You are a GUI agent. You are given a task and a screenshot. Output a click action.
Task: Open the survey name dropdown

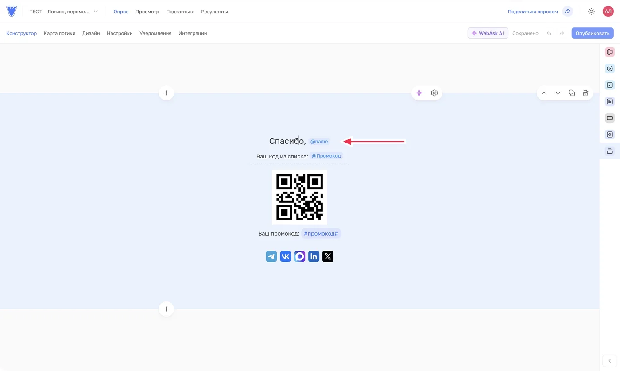coord(64,12)
